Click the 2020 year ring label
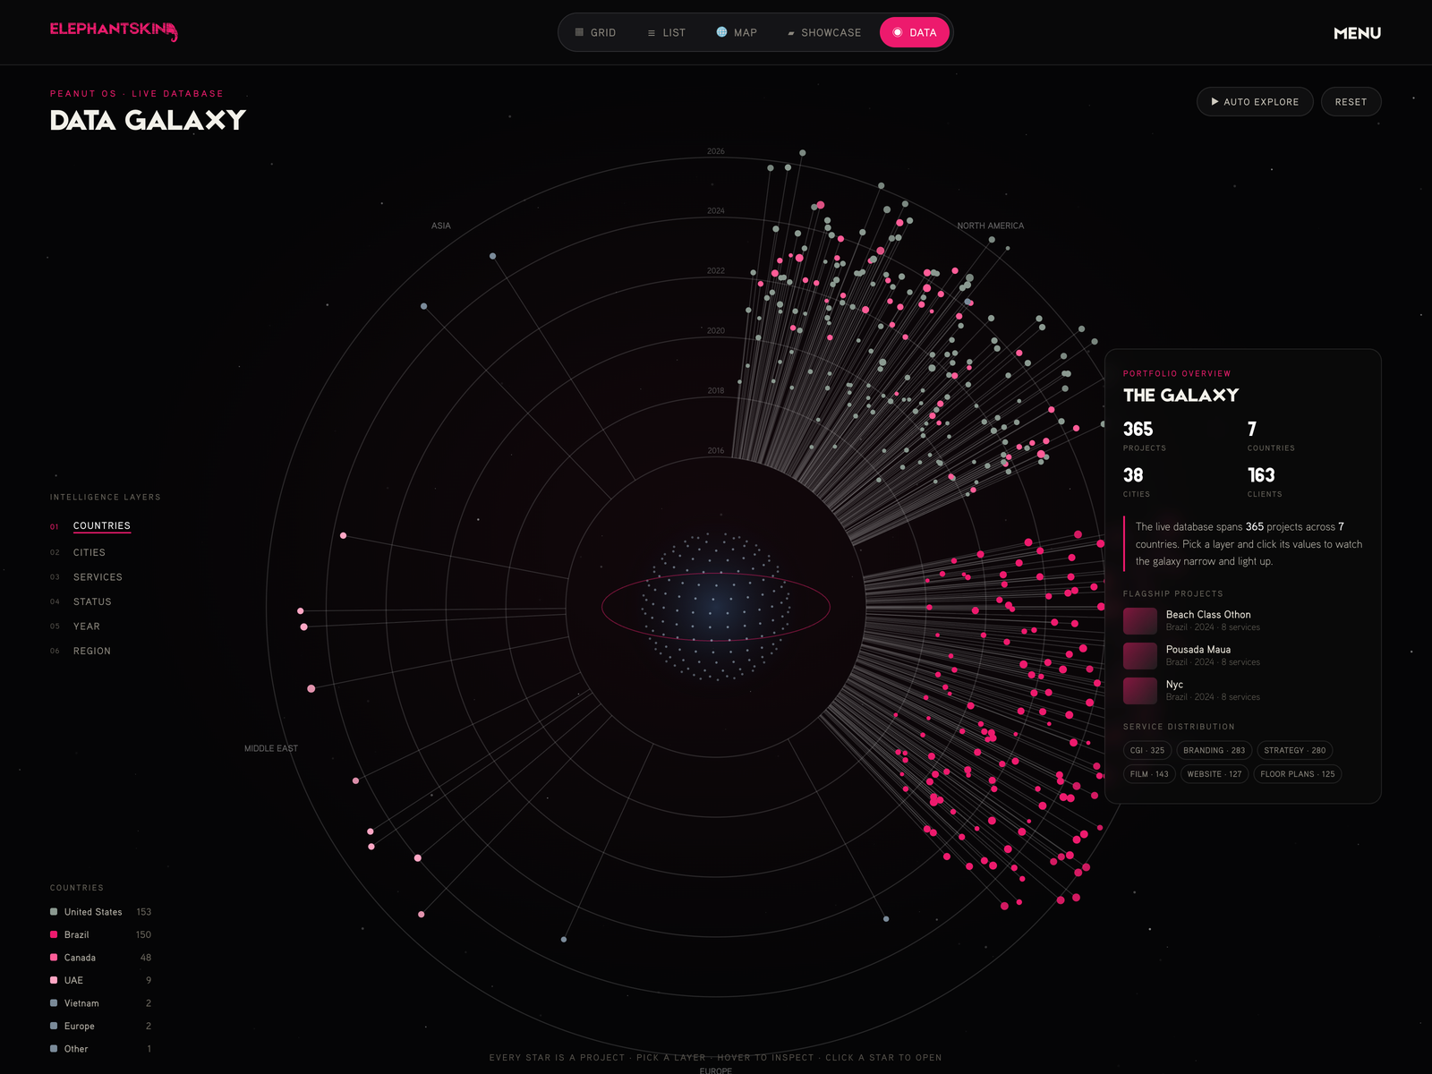1432x1074 pixels. [716, 330]
